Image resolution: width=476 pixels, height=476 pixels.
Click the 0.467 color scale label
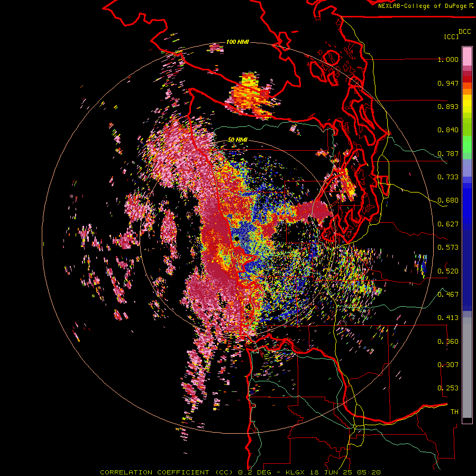(x=448, y=294)
